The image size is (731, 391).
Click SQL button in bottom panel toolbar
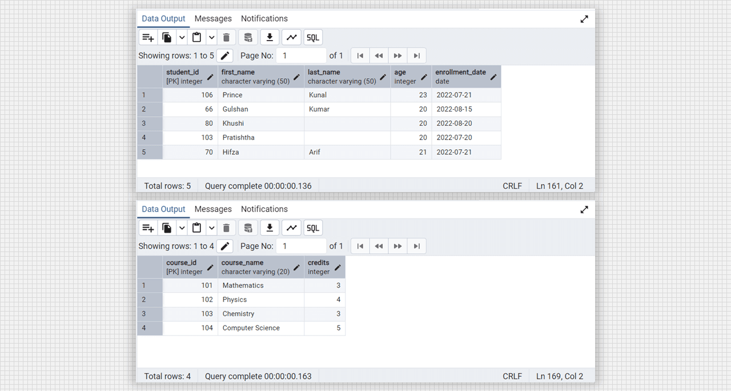pyautogui.click(x=313, y=228)
